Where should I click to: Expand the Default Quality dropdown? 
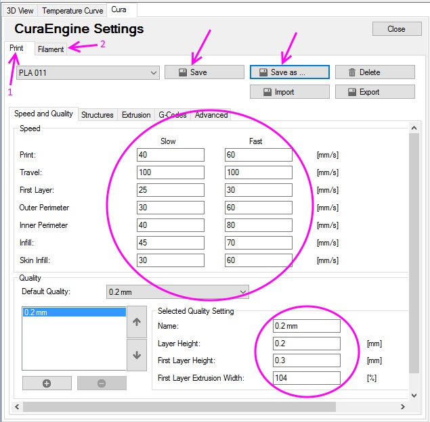point(177,292)
